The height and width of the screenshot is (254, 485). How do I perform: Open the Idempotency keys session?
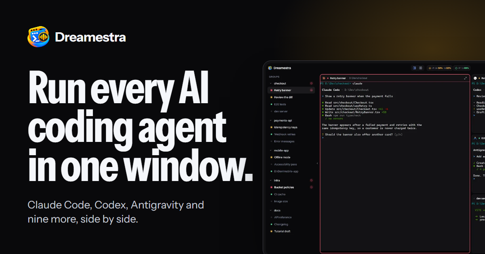(291, 127)
